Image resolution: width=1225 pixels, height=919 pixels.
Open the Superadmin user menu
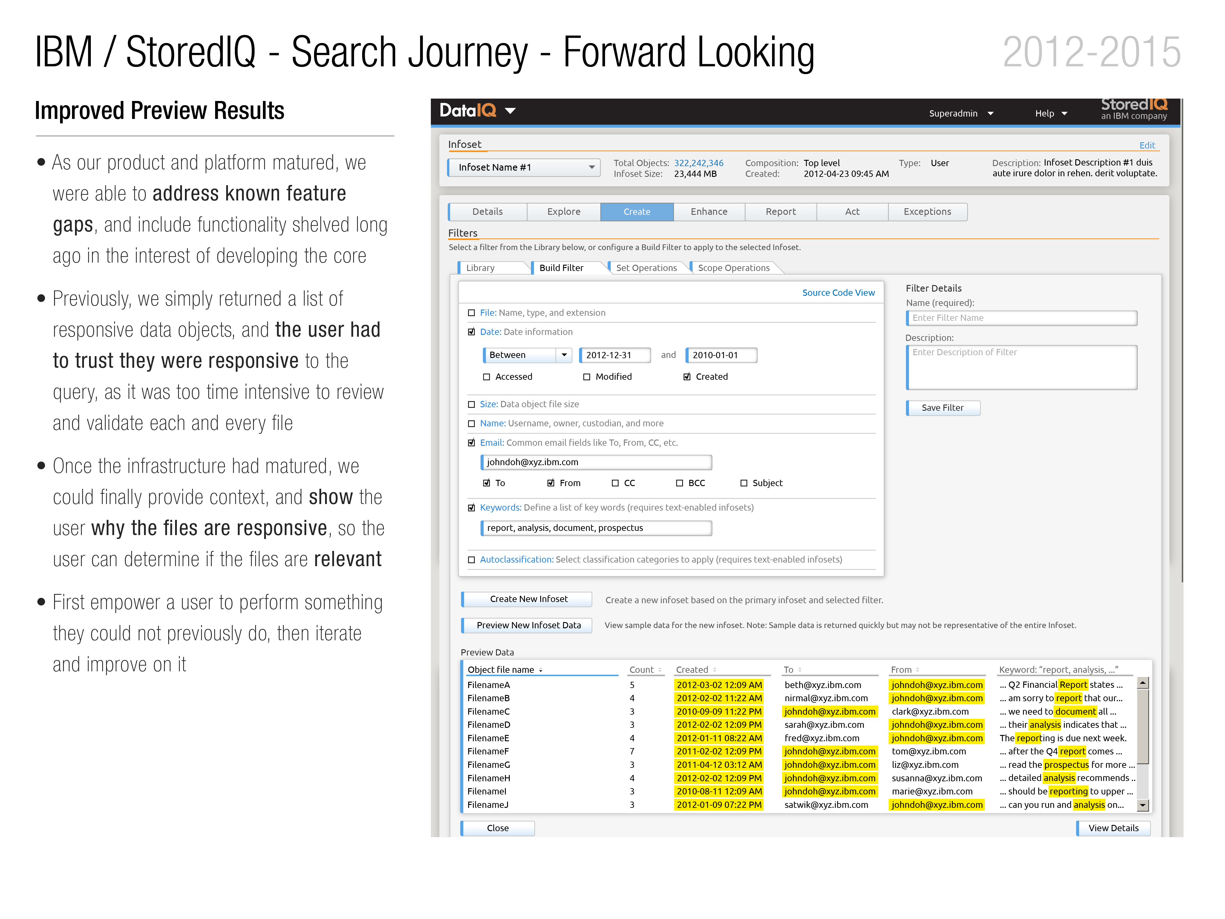coord(961,114)
